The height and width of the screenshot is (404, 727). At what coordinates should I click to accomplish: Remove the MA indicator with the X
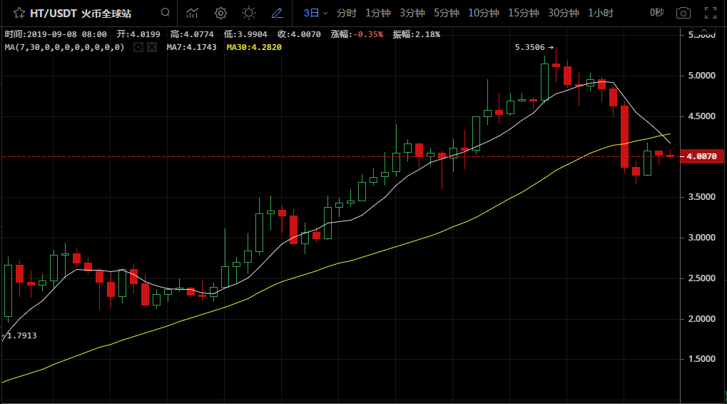[152, 47]
